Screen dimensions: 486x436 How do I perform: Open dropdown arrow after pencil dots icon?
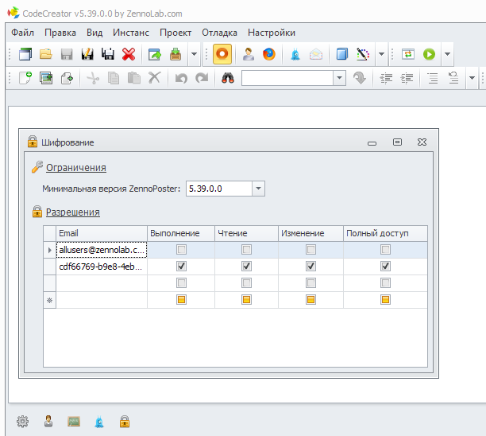tap(381, 54)
